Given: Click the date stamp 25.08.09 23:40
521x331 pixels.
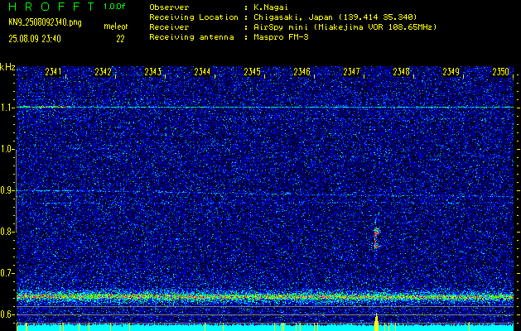Looking at the screenshot, I should pyautogui.click(x=35, y=39).
